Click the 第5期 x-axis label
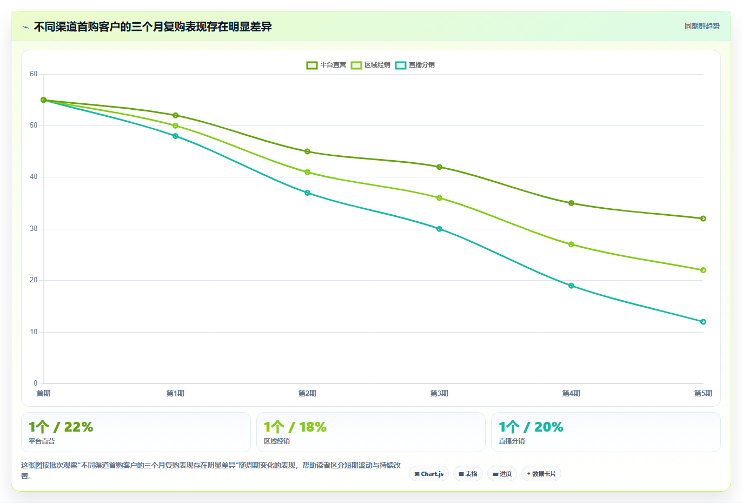 pyautogui.click(x=703, y=393)
